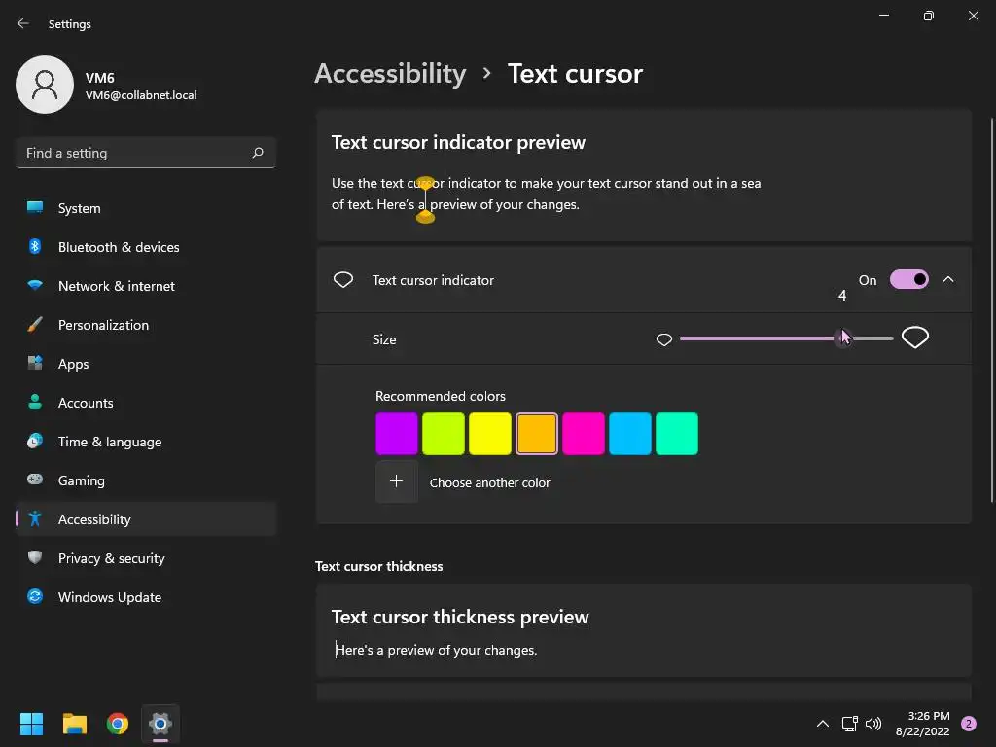This screenshot has width=996, height=747.
Task: Click the Windows Update sync icon
Action: click(35, 596)
